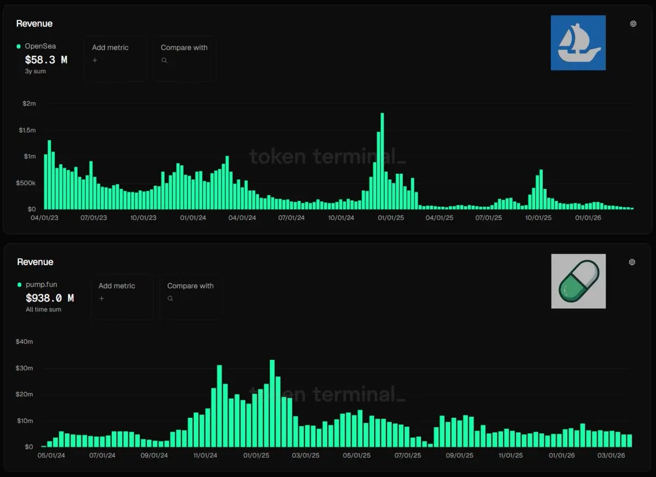Click $40m axis label on pump.fun chart

pos(25,342)
